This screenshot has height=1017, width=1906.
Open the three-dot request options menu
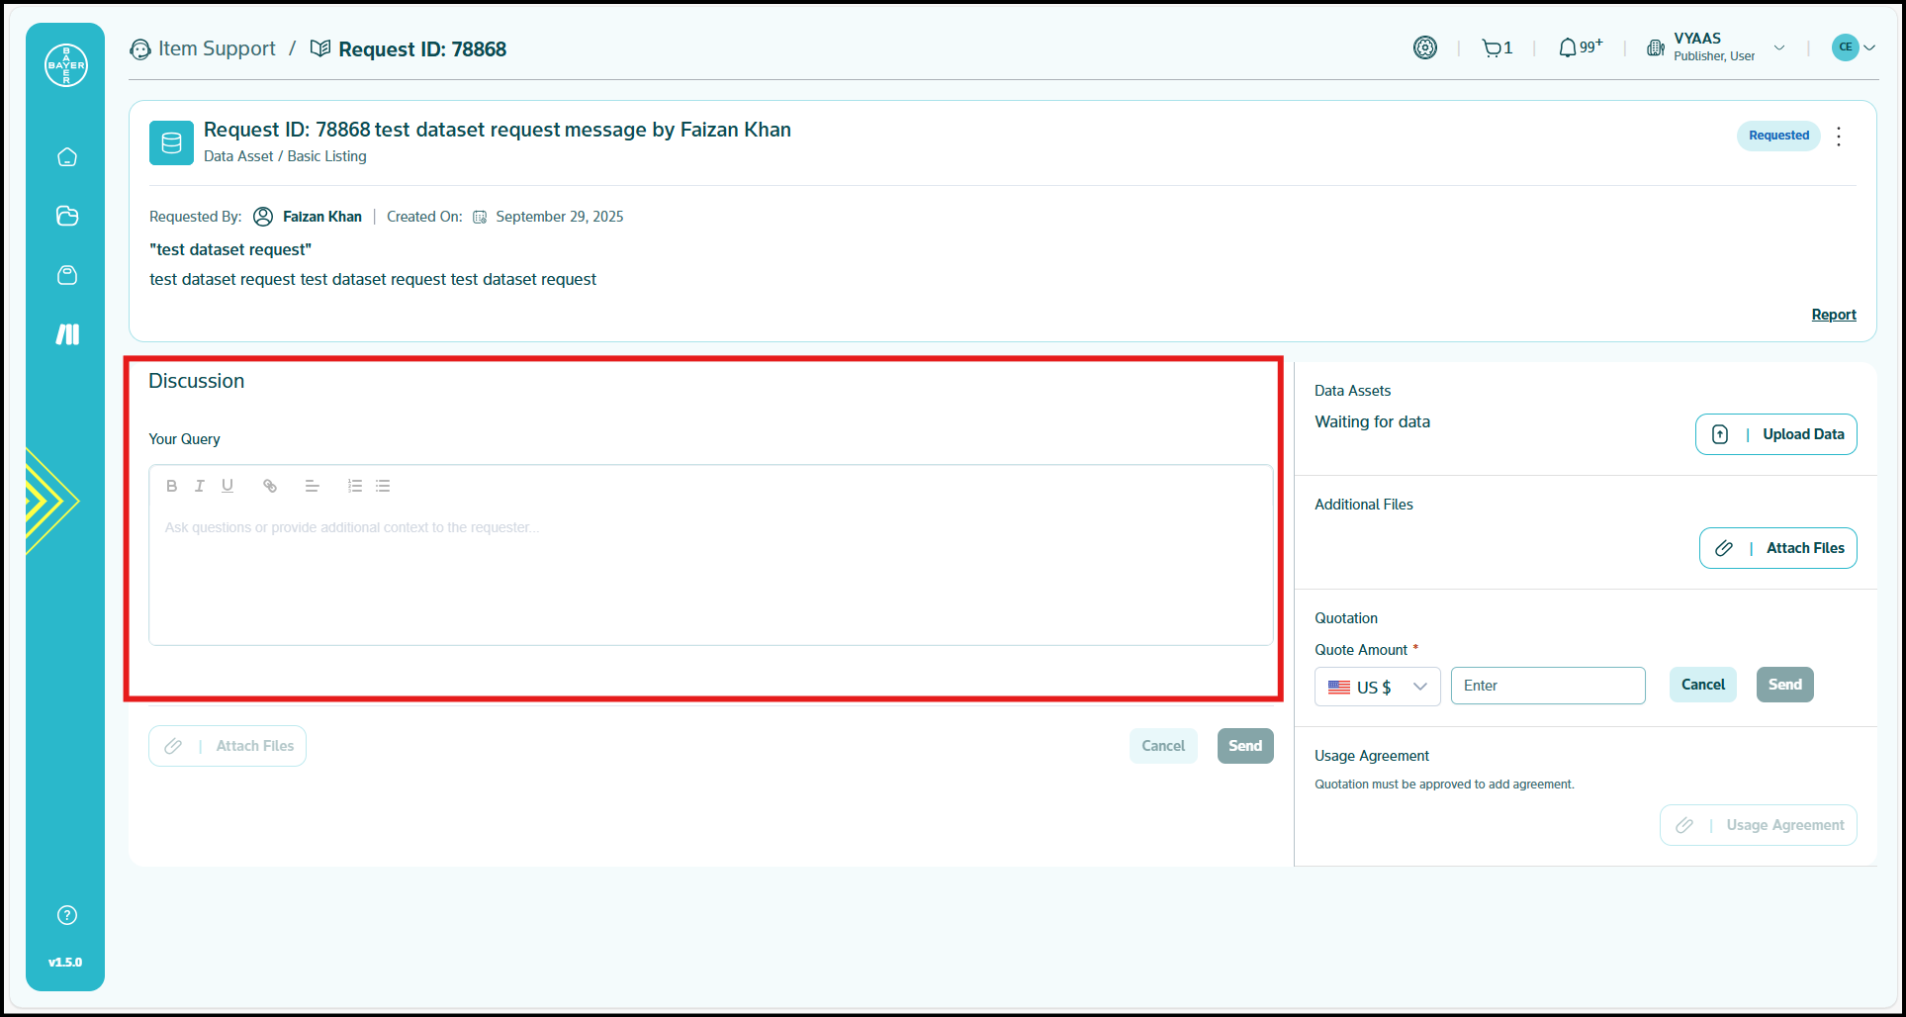click(x=1839, y=137)
